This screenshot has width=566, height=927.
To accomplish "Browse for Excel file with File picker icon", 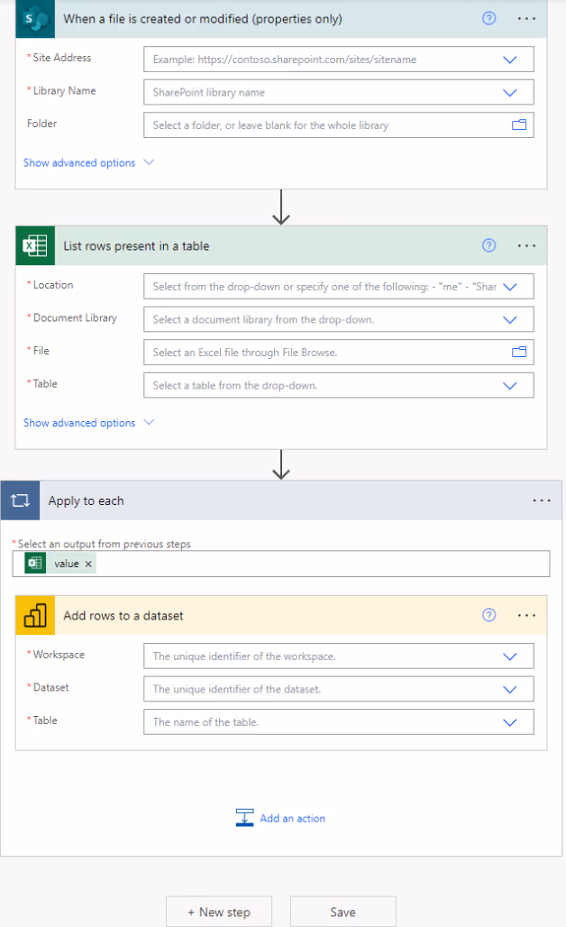I will (x=519, y=353).
